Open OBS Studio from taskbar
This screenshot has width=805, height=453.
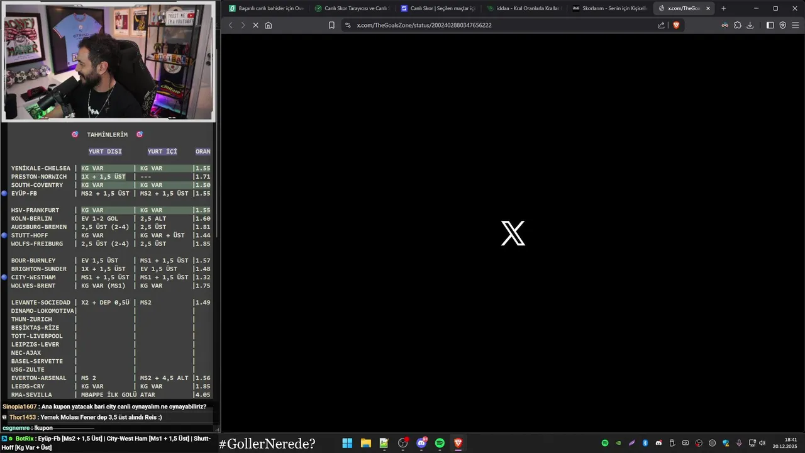pos(403,443)
